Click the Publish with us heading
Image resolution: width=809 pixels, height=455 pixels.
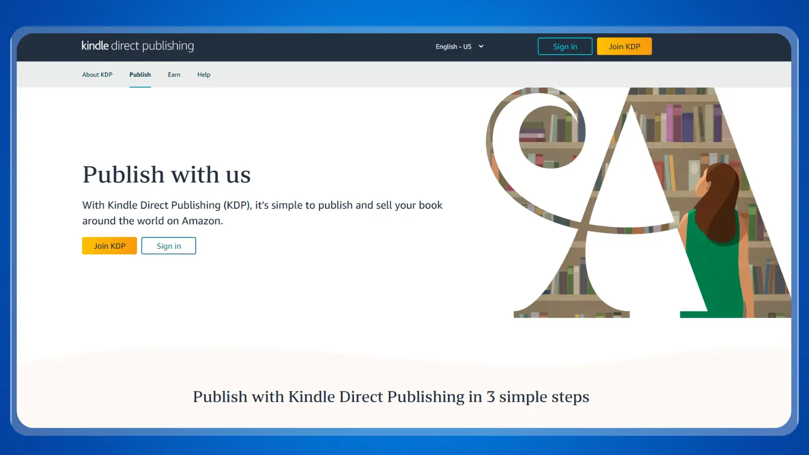[166, 174]
